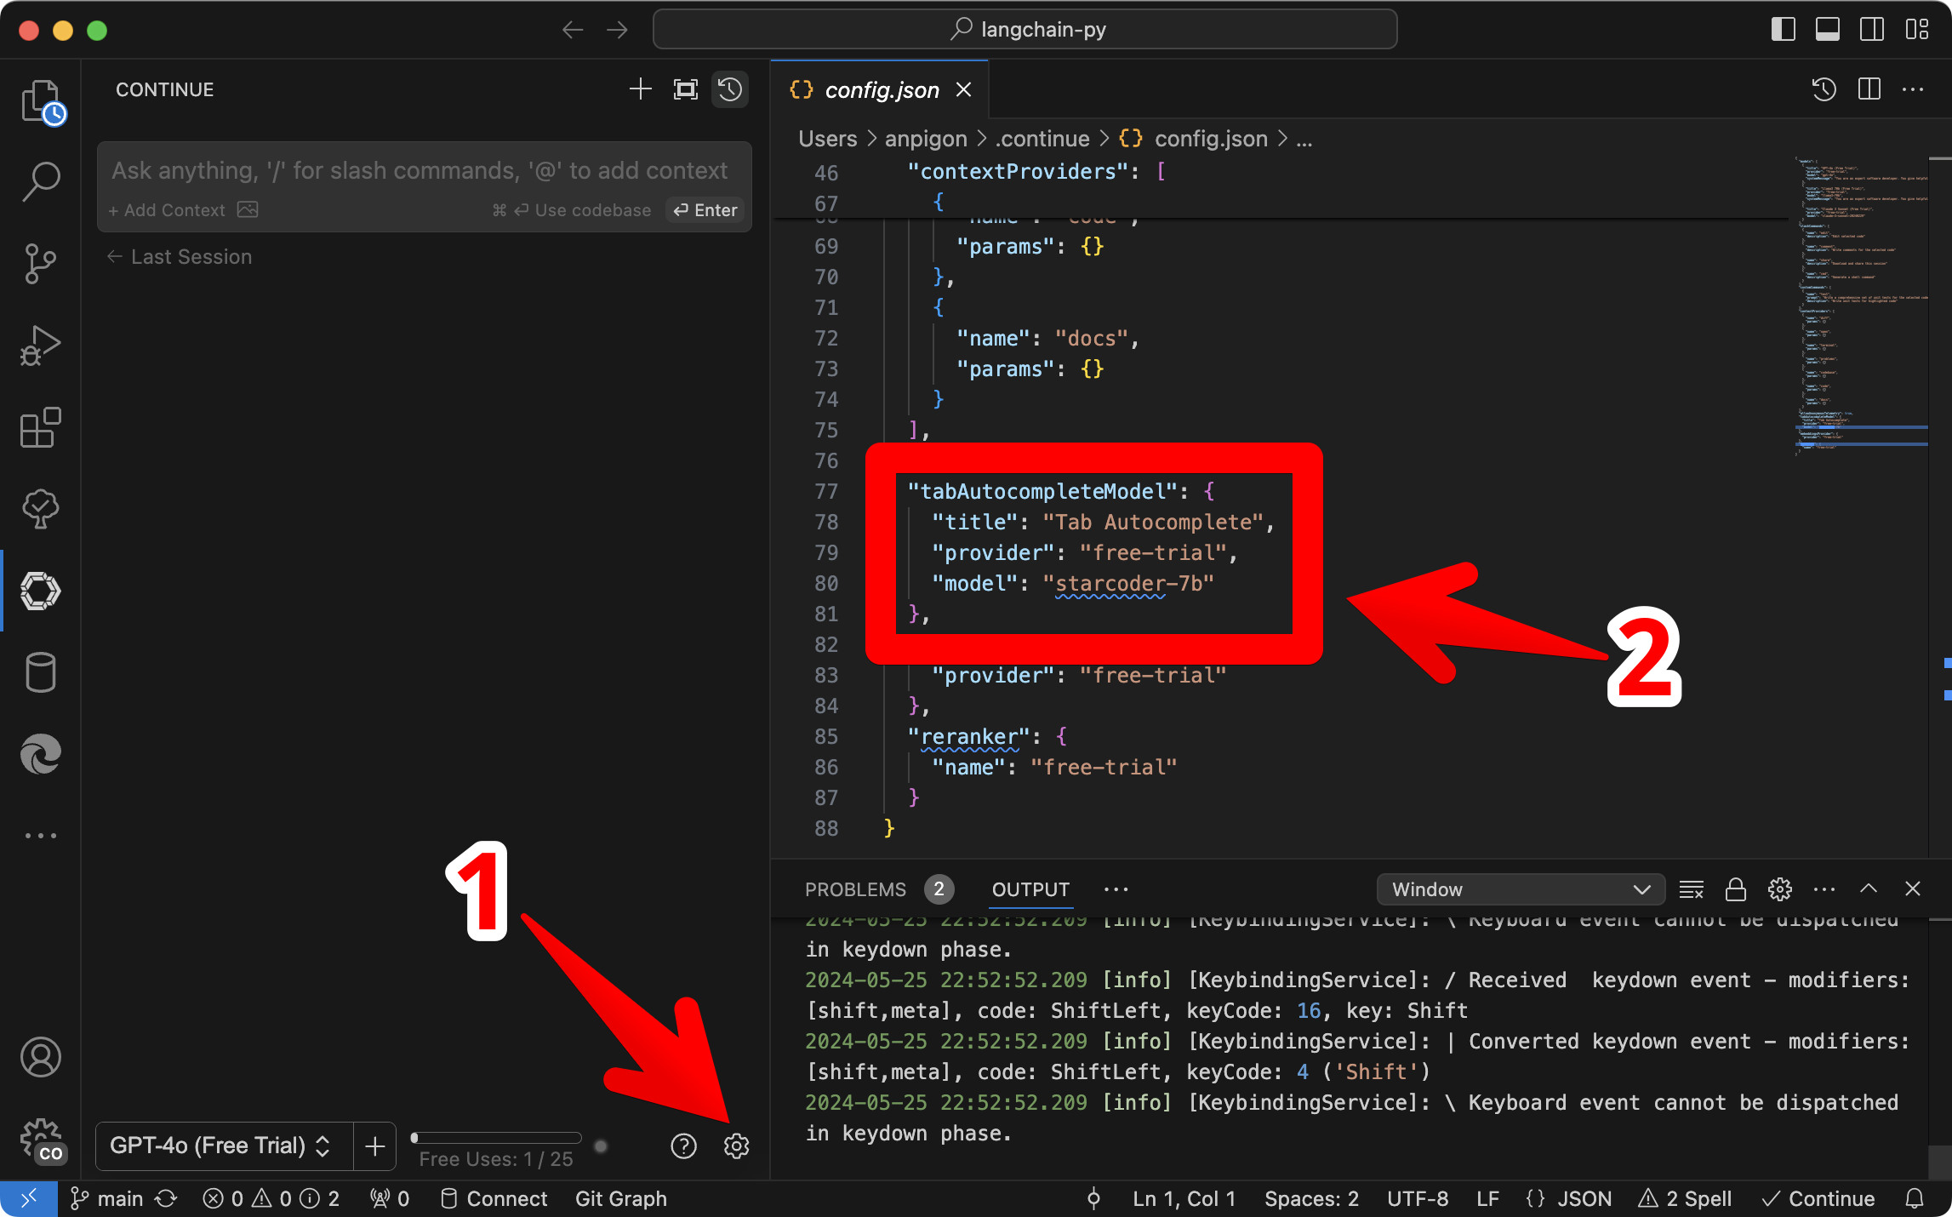This screenshot has height=1217, width=1952.
Task: Open the Window output channel dropdown
Action: tap(1519, 889)
